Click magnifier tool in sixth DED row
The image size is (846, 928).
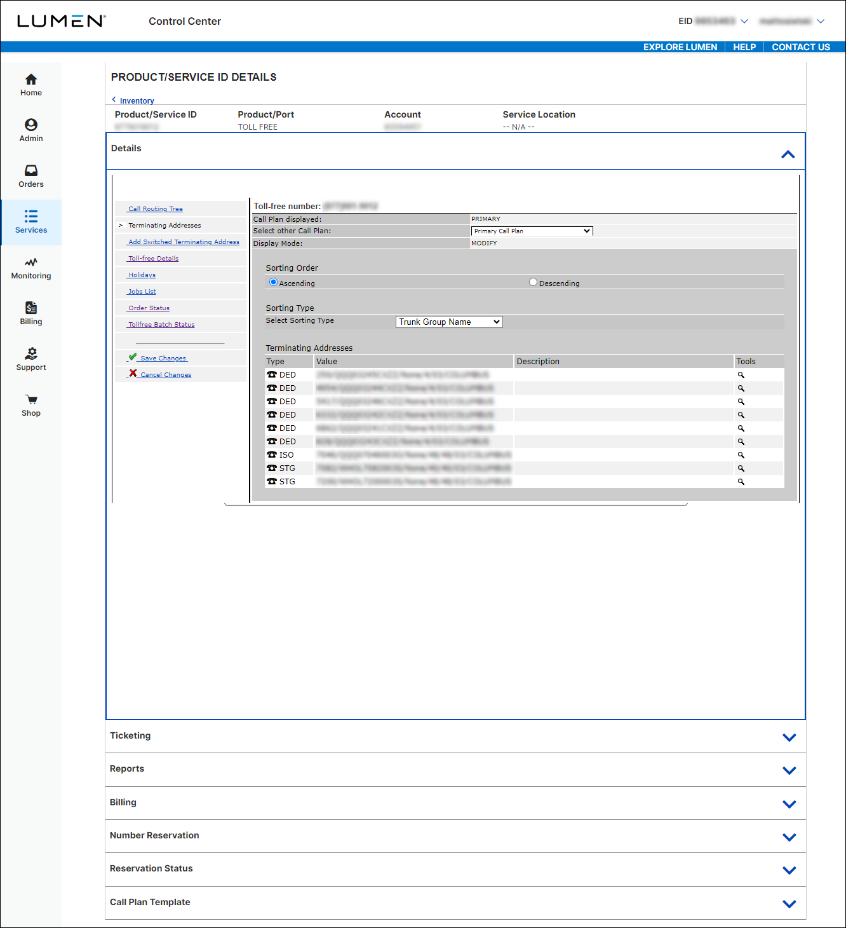coord(741,442)
